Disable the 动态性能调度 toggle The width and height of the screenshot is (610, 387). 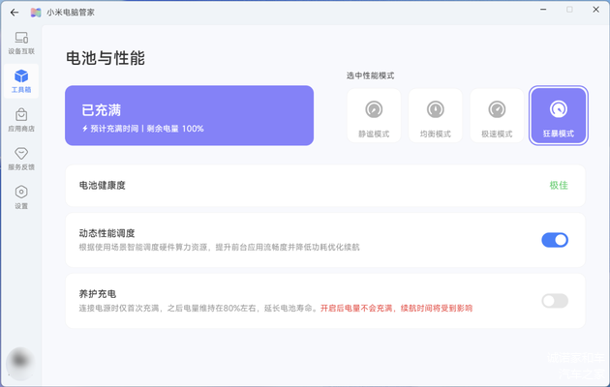tap(554, 240)
